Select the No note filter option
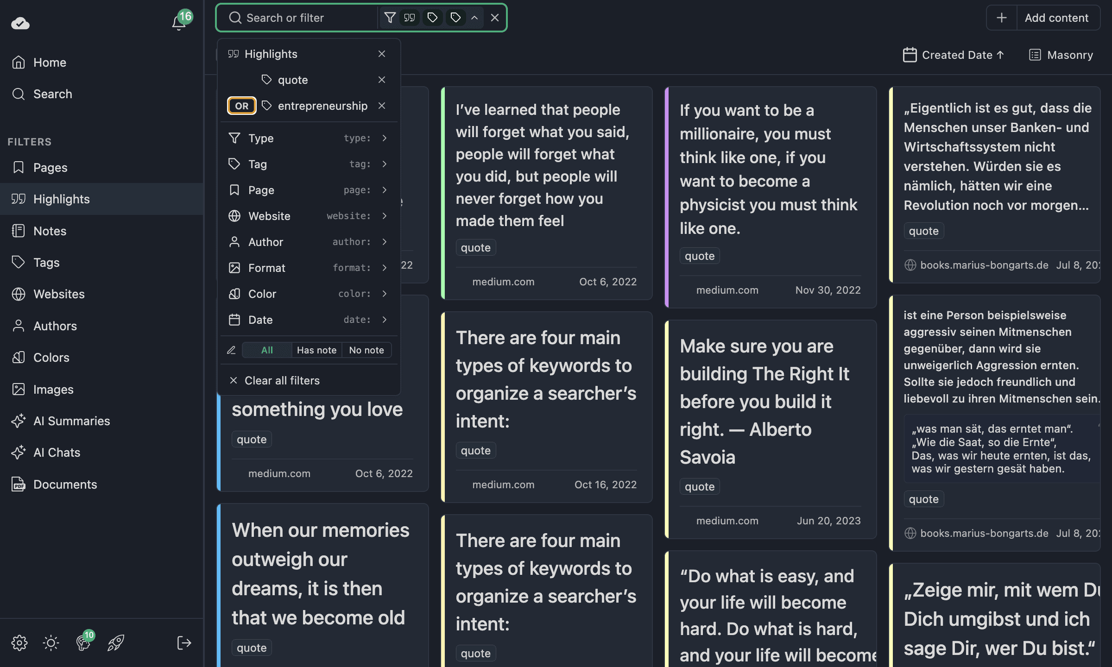This screenshot has width=1112, height=667. 366,350
